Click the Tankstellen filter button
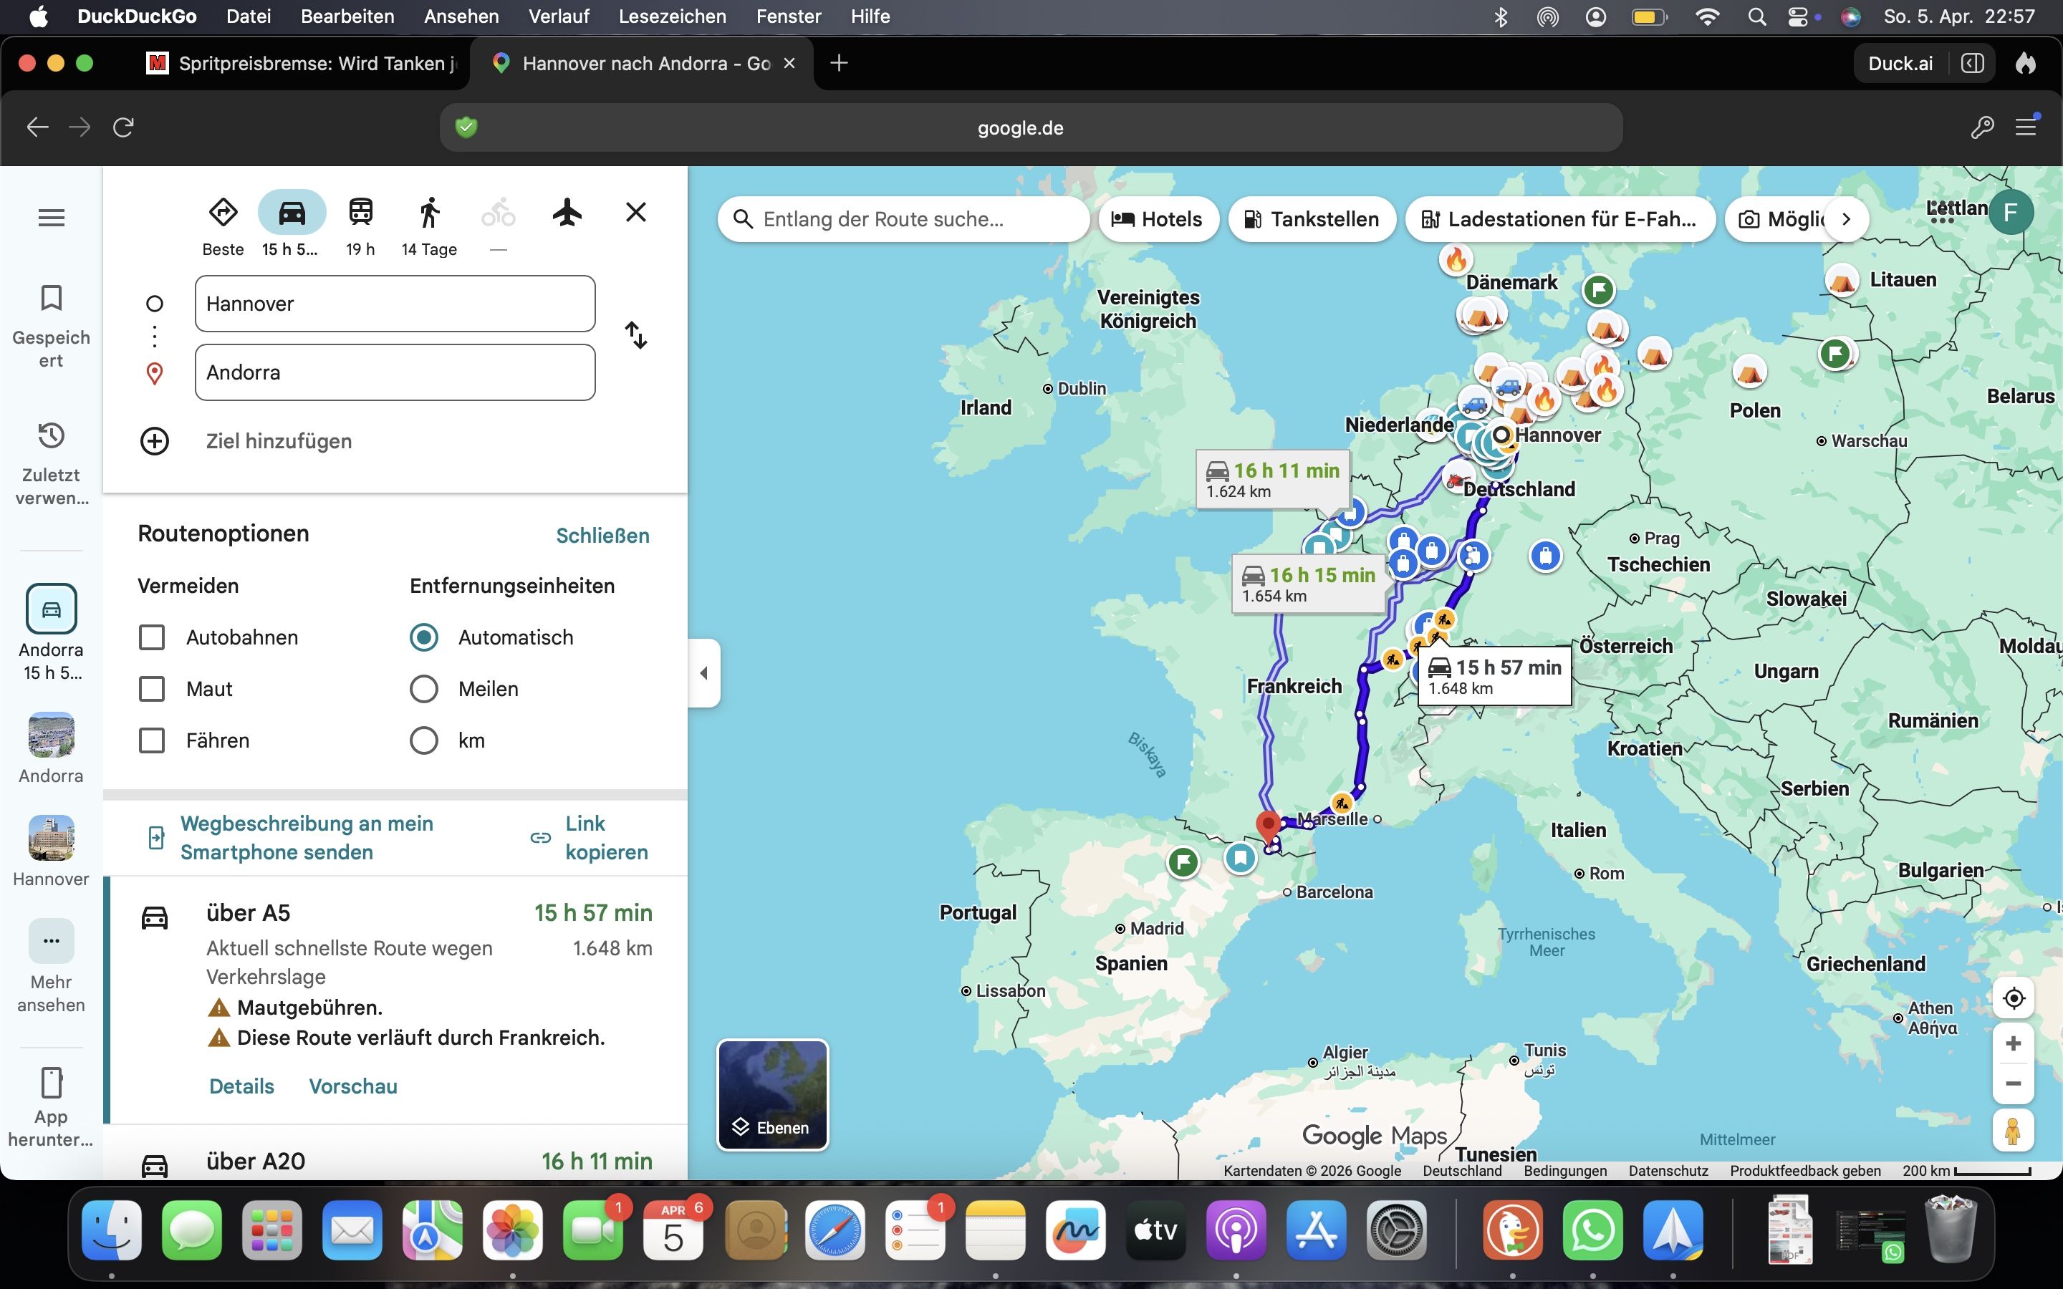The height and width of the screenshot is (1289, 2063). click(x=1311, y=219)
